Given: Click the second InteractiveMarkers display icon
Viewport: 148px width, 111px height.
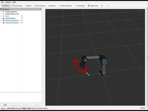Looking at the screenshot, I should coord(3,23).
